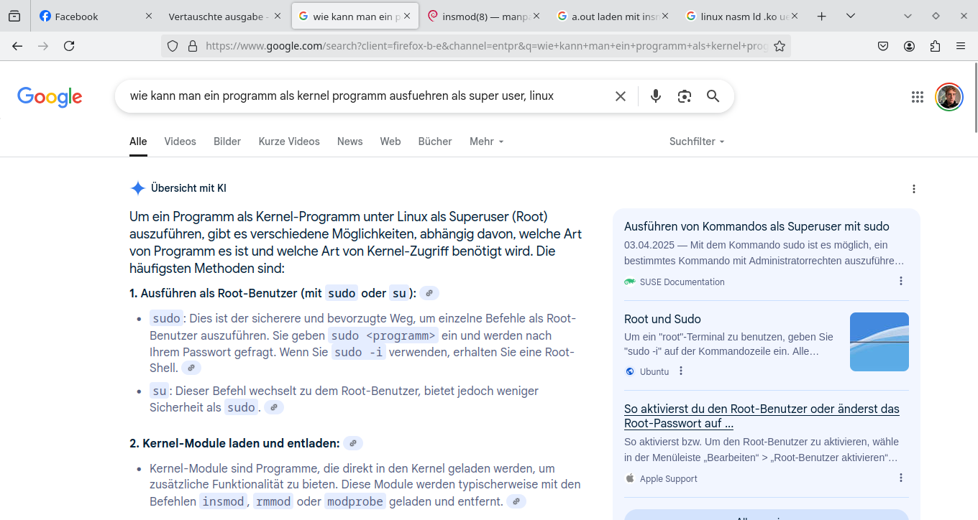
Task: Click the tracking protection shield
Action: pos(172,45)
